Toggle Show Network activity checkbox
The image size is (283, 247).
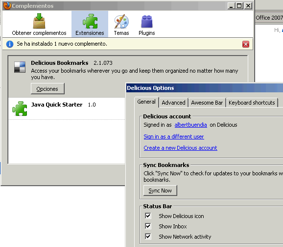148,237
